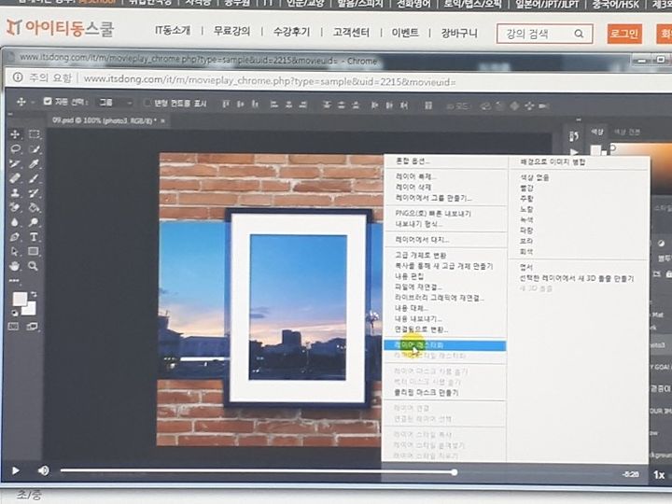Open the 그룹 auto-select dropdown
Screen dimensions: 672x504
point(115,103)
